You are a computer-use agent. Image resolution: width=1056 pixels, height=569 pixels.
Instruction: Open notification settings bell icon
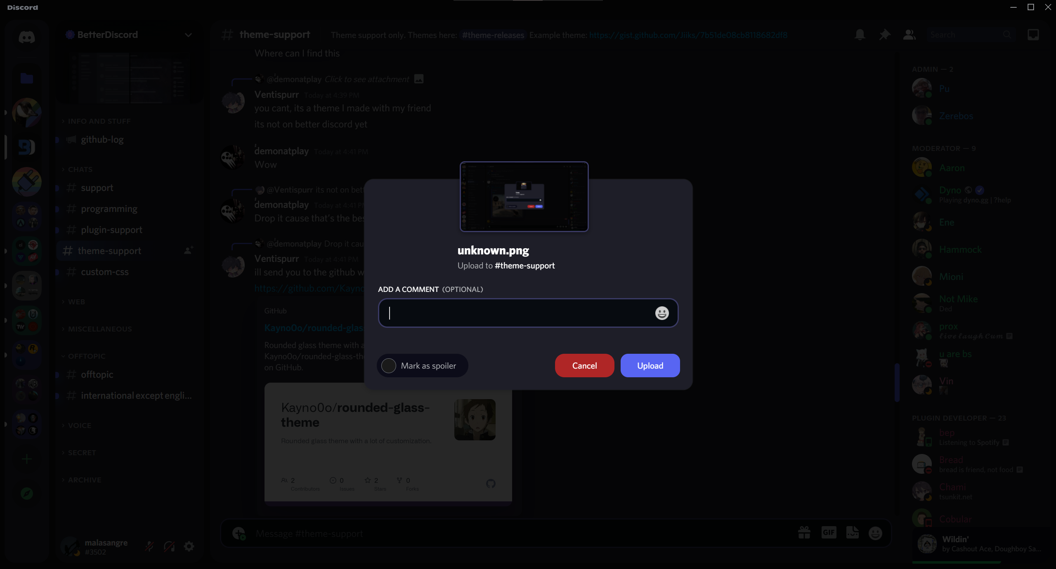coord(860,35)
